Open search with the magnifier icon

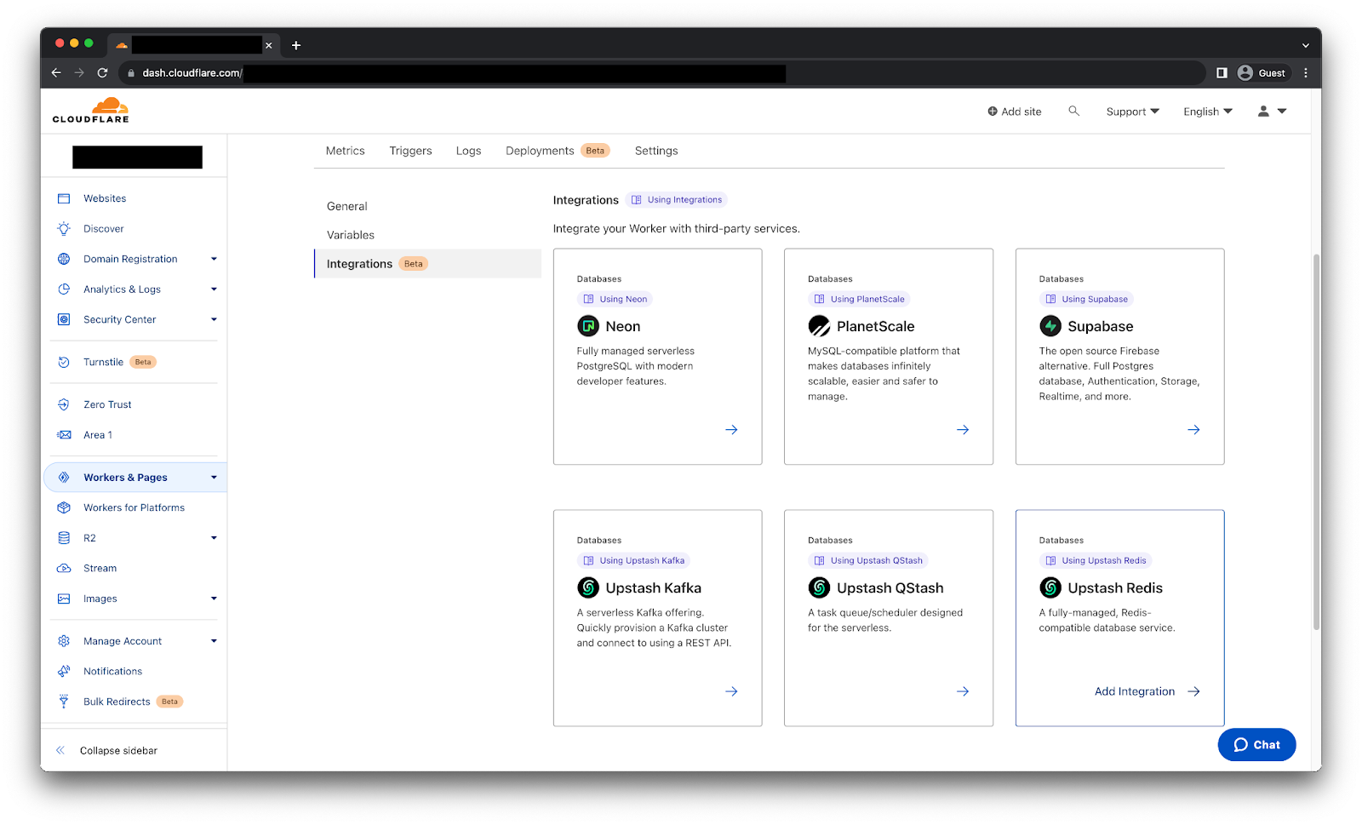(x=1073, y=111)
